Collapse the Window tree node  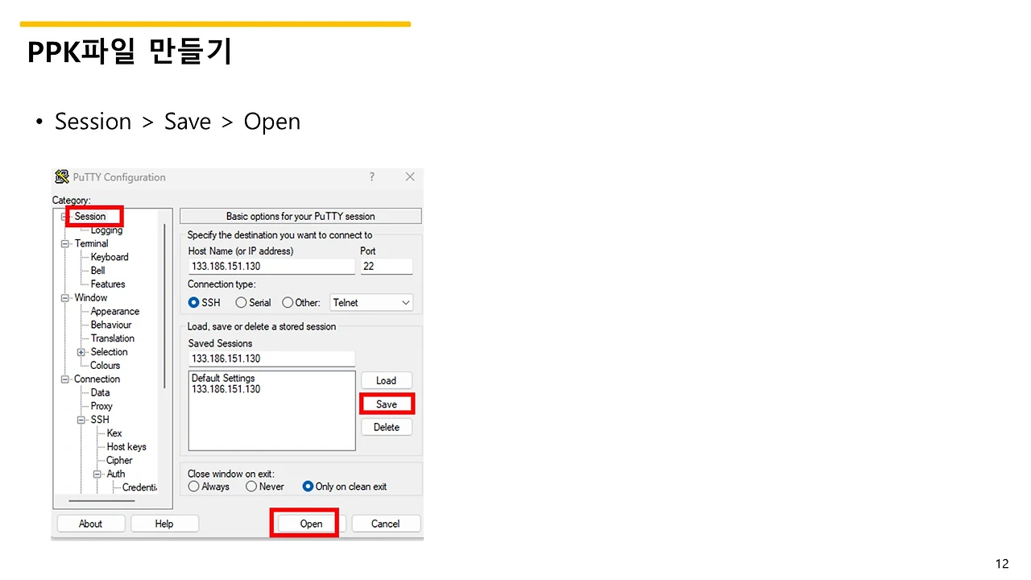coord(65,298)
